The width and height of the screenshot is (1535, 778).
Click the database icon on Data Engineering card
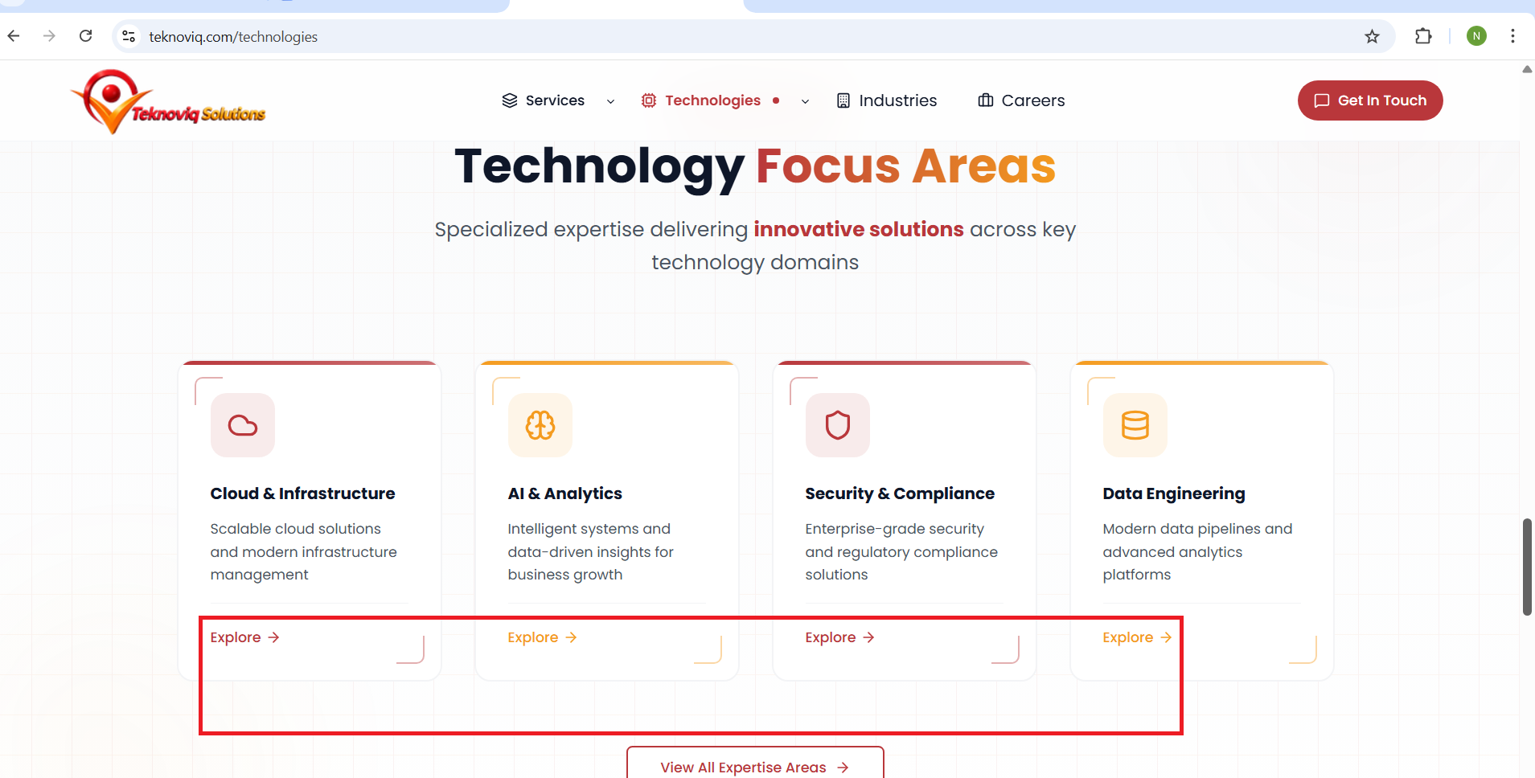(1135, 425)
